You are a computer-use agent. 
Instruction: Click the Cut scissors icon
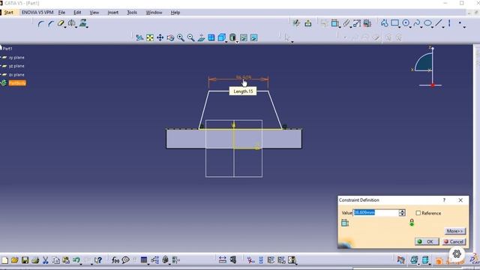(45, 260)
